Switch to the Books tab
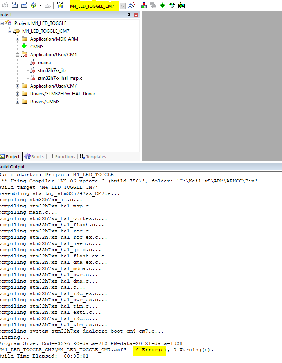282x363 pixels. 34,157
